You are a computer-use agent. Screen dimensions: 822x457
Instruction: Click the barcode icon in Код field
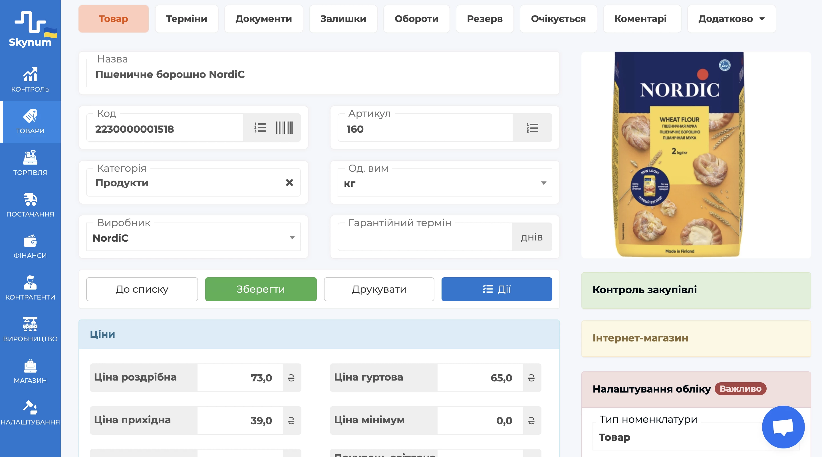284,128
